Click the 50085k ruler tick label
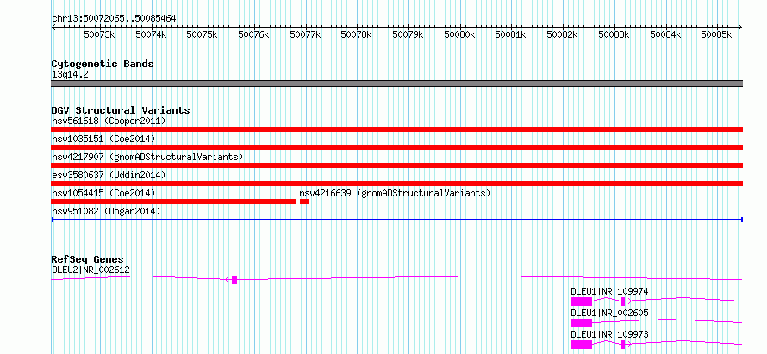Image resolution: width=767 pixels, height=354 pixels. [717, 34]
